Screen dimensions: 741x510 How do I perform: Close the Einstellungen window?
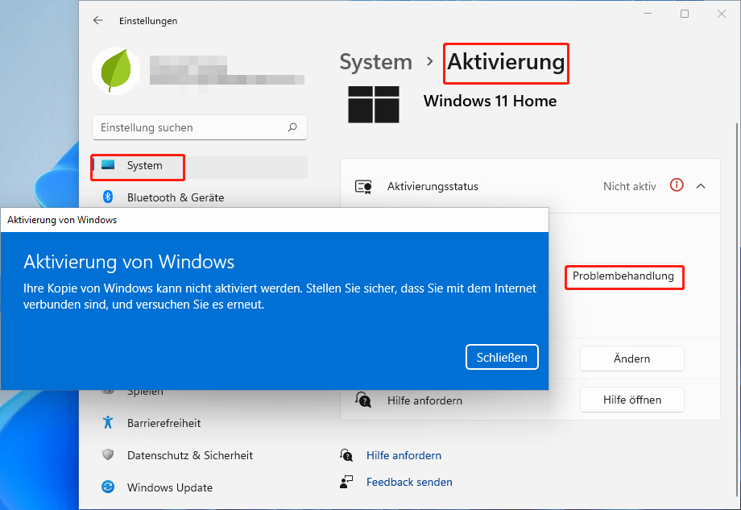[x=721, y=14]
